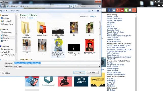Share page via Facebook icon
The width and height of the screenshot is (163, 91).
click(x=110, y=10)
